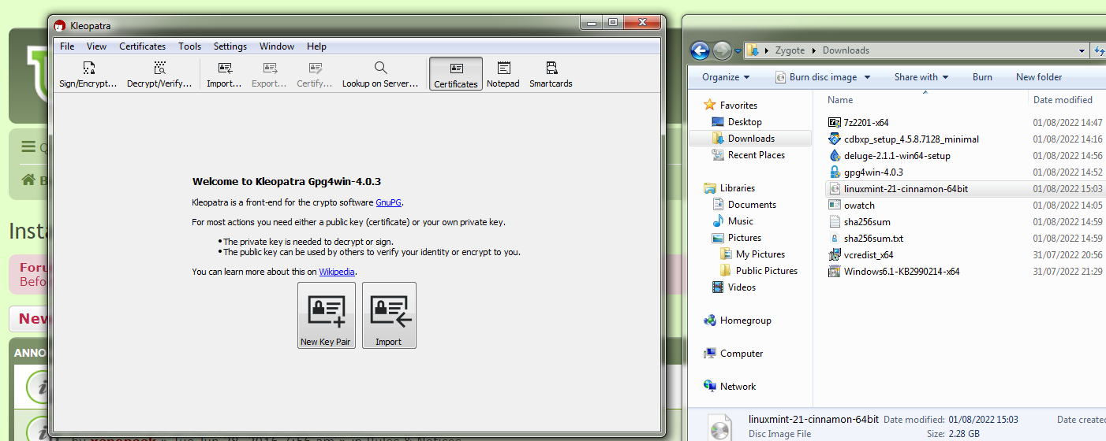
Task: Select 7z2201-x64 file in Explorer
Action: [865, 123]
